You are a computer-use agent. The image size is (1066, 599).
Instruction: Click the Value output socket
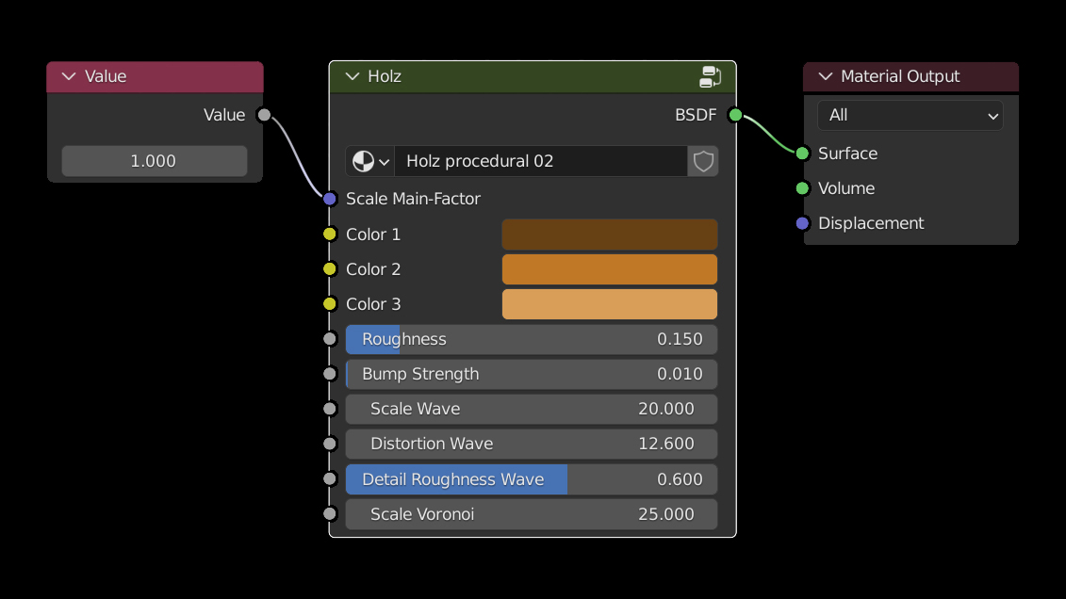[x=264, y=115]
